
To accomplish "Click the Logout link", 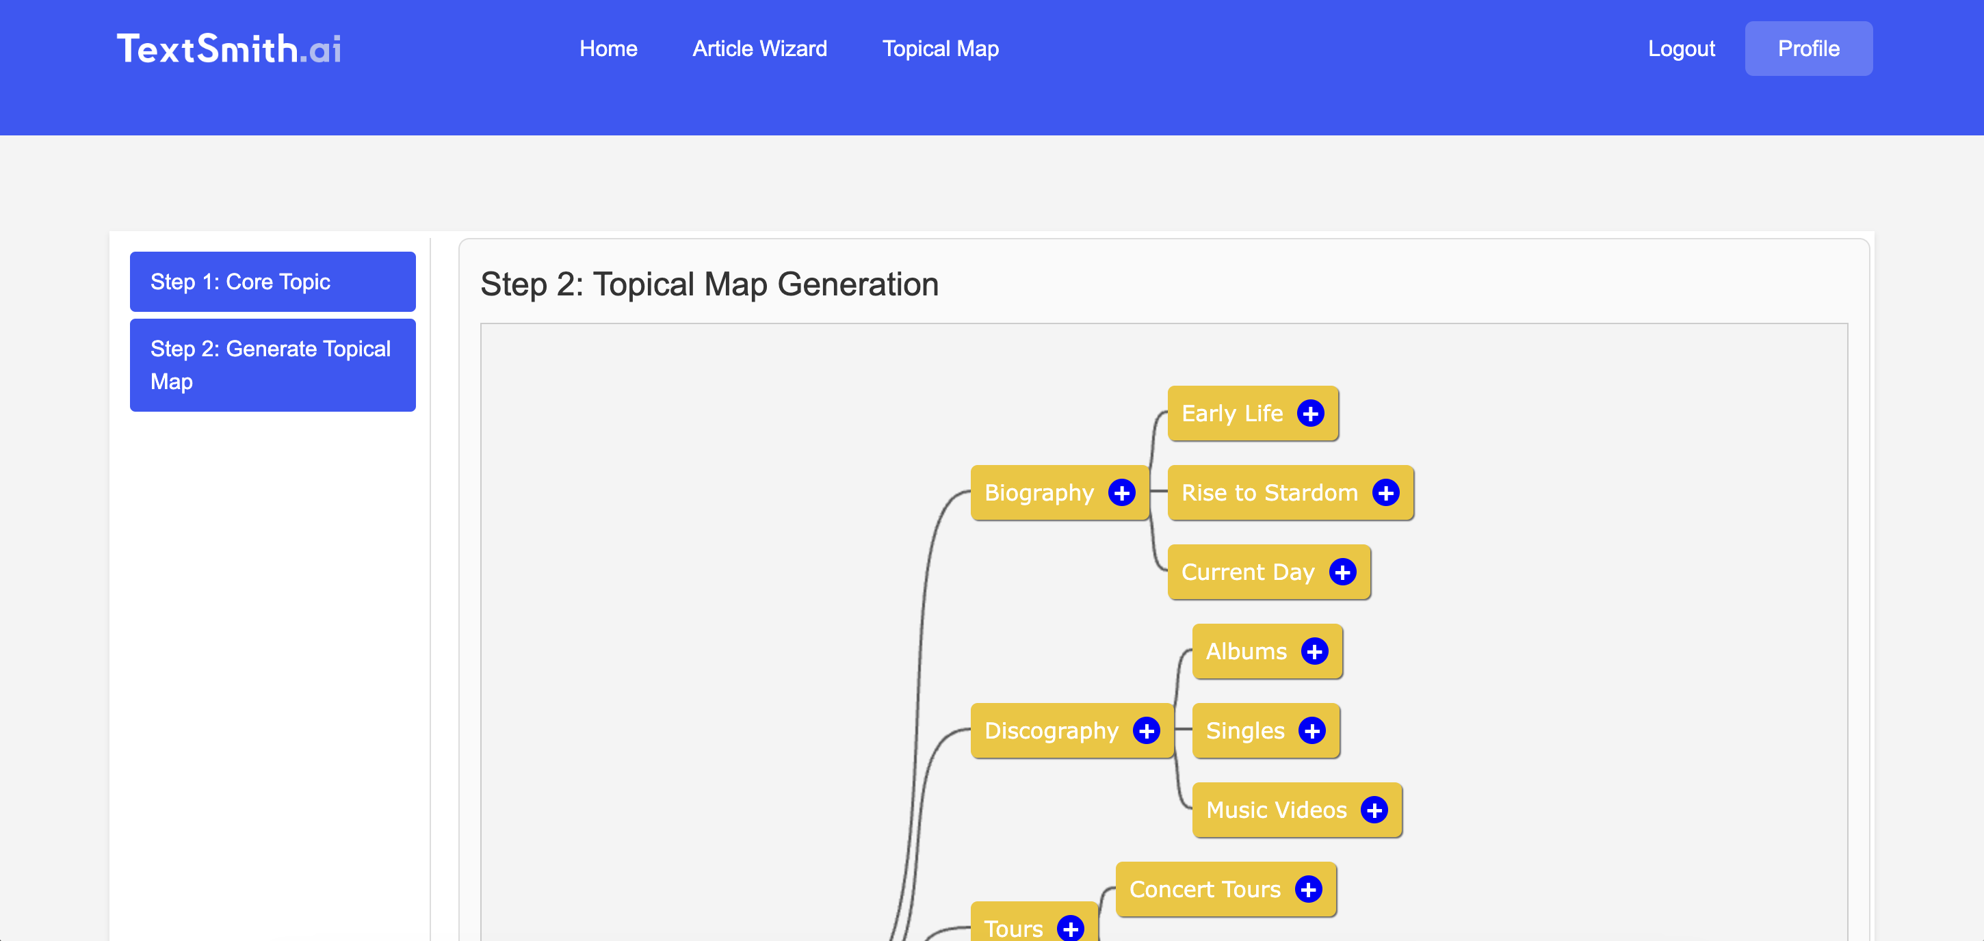I will point(1680,49).
